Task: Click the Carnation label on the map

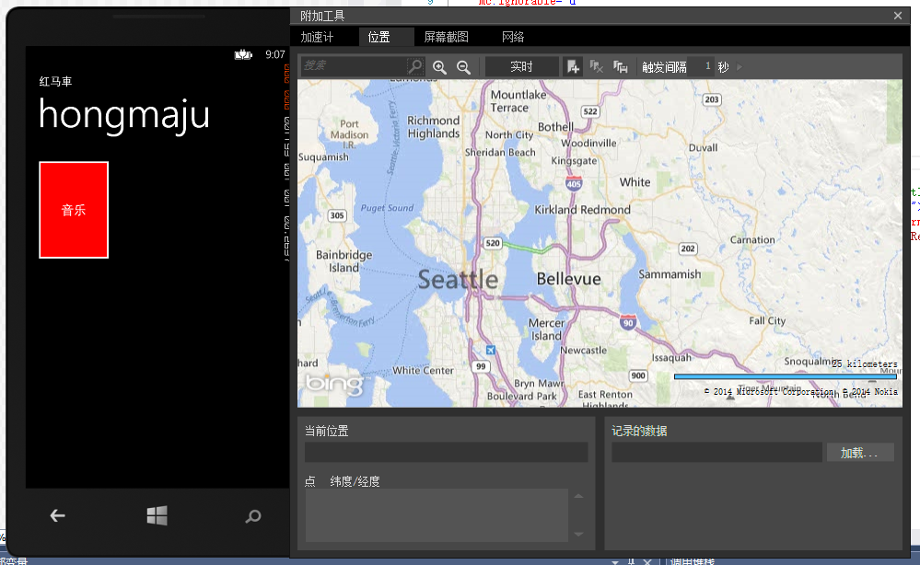Action: (752, 240)
